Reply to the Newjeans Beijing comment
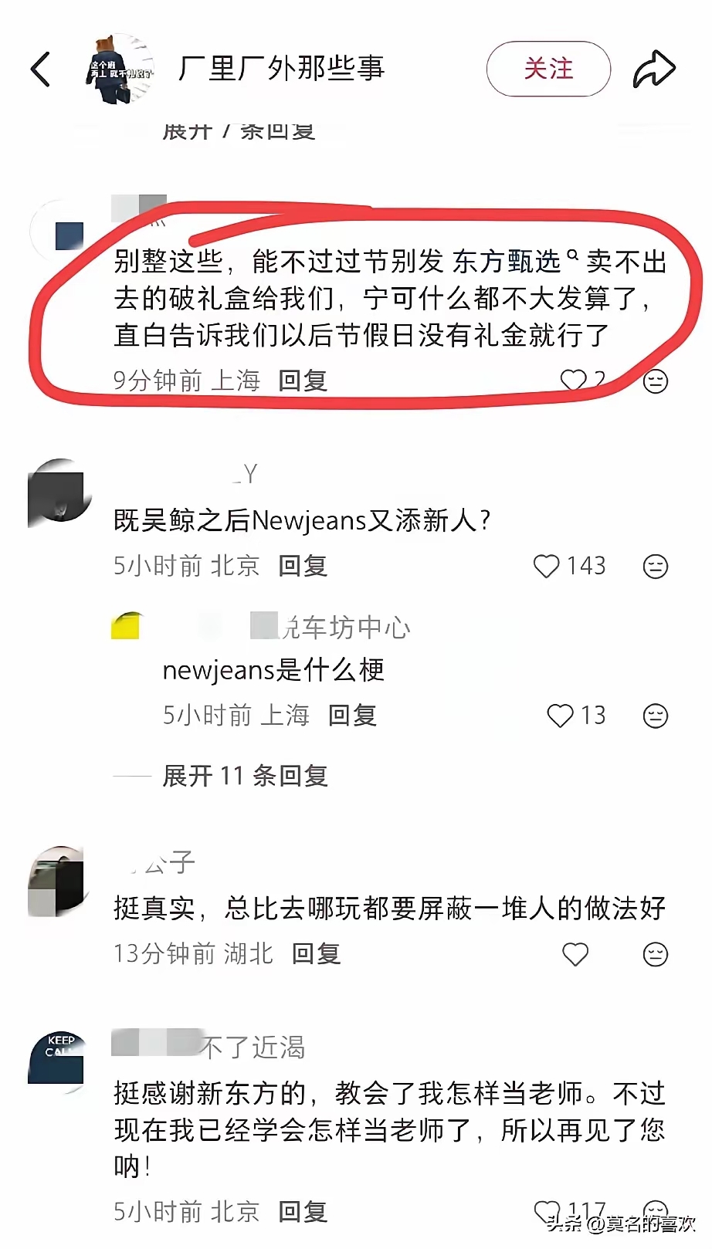 (303, 566)
